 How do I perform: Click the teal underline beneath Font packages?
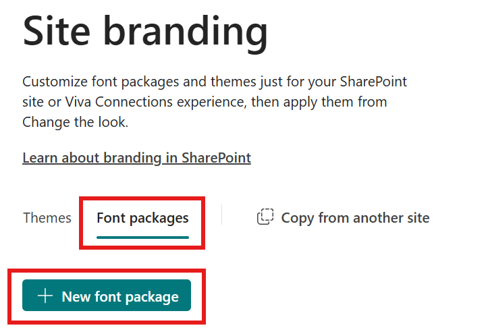pyautogui.click(x=142, y=238)
